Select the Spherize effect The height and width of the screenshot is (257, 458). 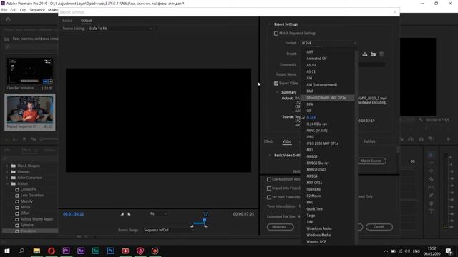coord(27,225)
